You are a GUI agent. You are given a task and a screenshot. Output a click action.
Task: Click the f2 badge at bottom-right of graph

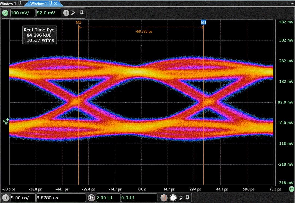(291, 189)
